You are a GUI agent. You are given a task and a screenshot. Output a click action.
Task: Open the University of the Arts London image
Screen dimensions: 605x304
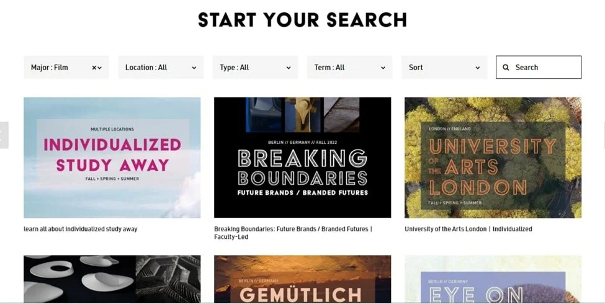[493, 158]
